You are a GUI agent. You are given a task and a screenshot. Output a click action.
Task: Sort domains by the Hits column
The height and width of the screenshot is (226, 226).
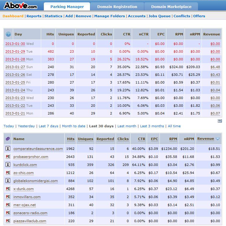71,139
